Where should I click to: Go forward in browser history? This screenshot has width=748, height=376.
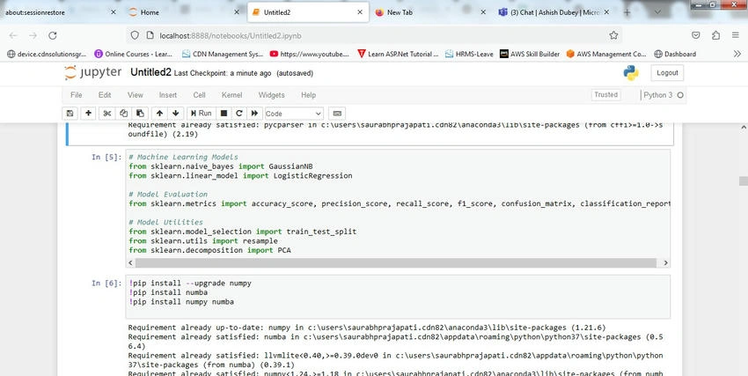[x=33, y=35]
